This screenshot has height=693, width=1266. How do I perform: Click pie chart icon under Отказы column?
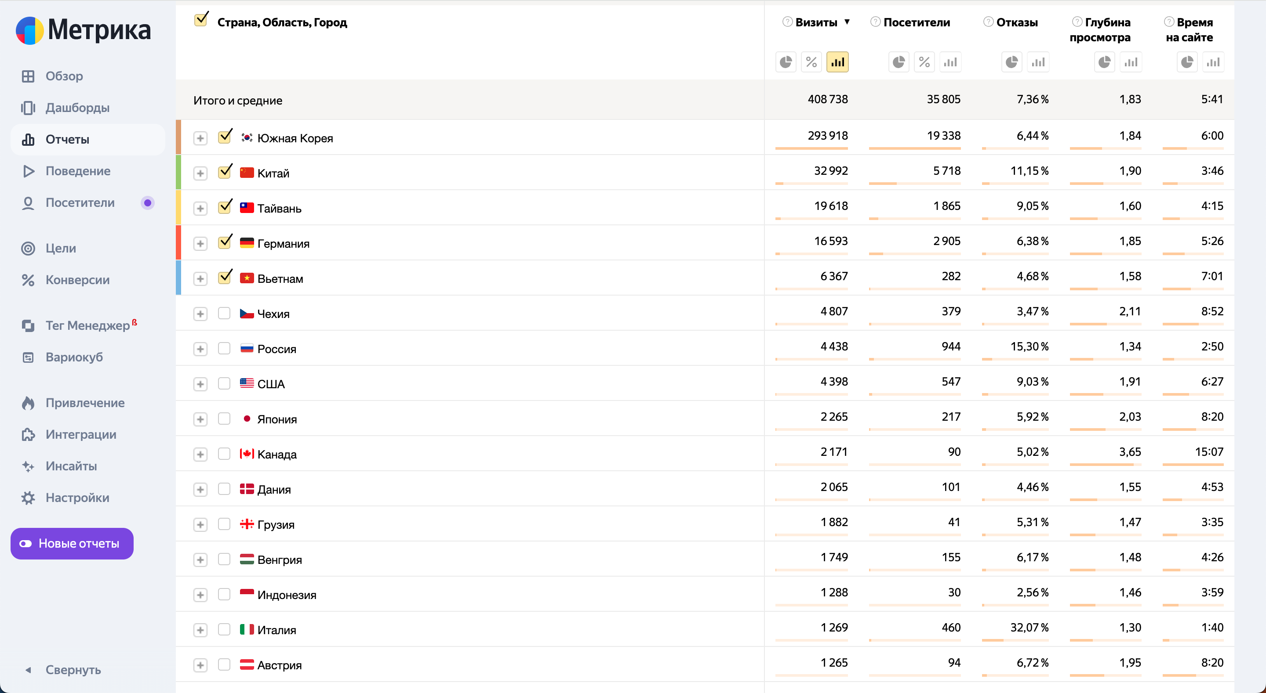pos(1011,62)
